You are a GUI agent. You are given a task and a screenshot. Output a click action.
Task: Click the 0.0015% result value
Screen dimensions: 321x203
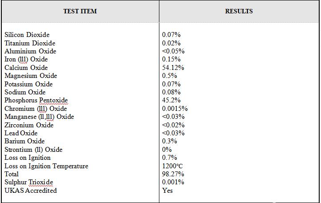tap(175, 109)
